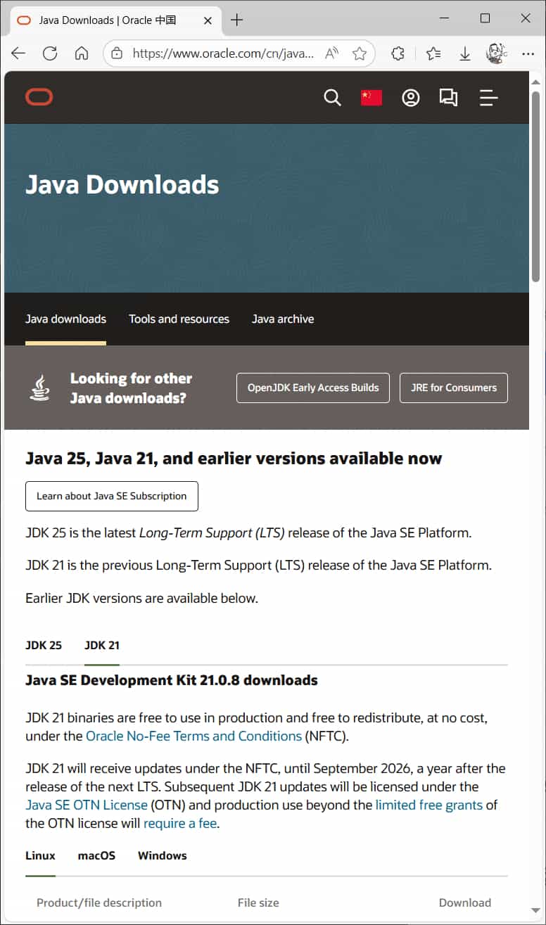This screenshot has height=925, width=546.
Task: Open the favorites list toolbar button
Action: (433, 53)
